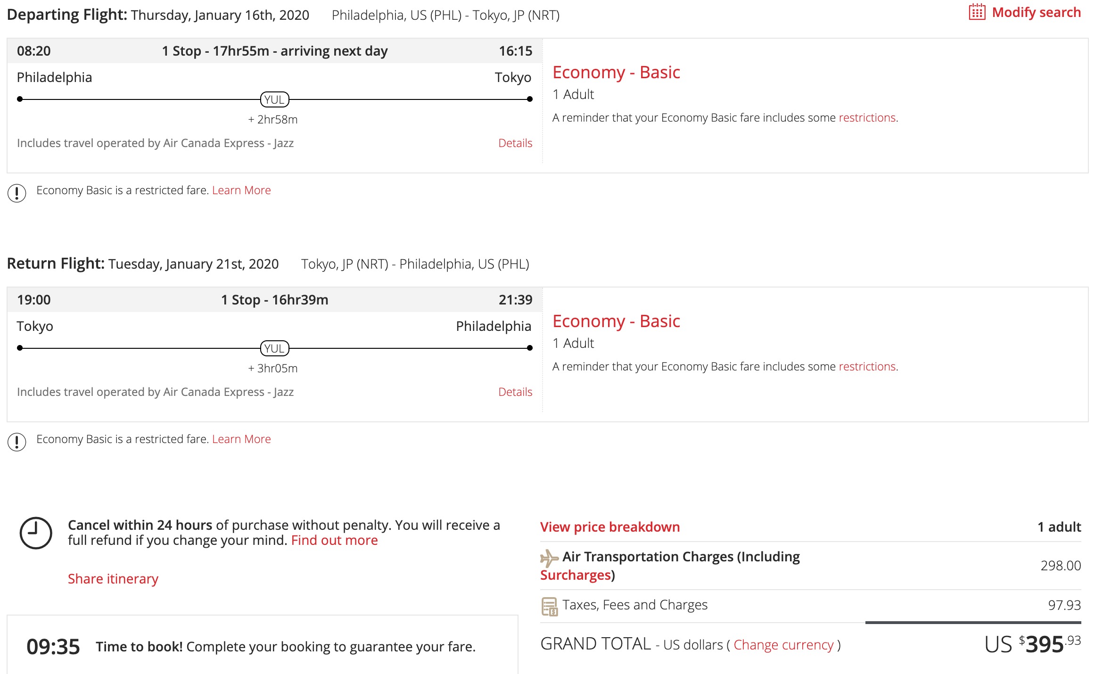Screen dimensions: 1103x674
Task: Click the warning icon under return flight
Action: [17, 442]
